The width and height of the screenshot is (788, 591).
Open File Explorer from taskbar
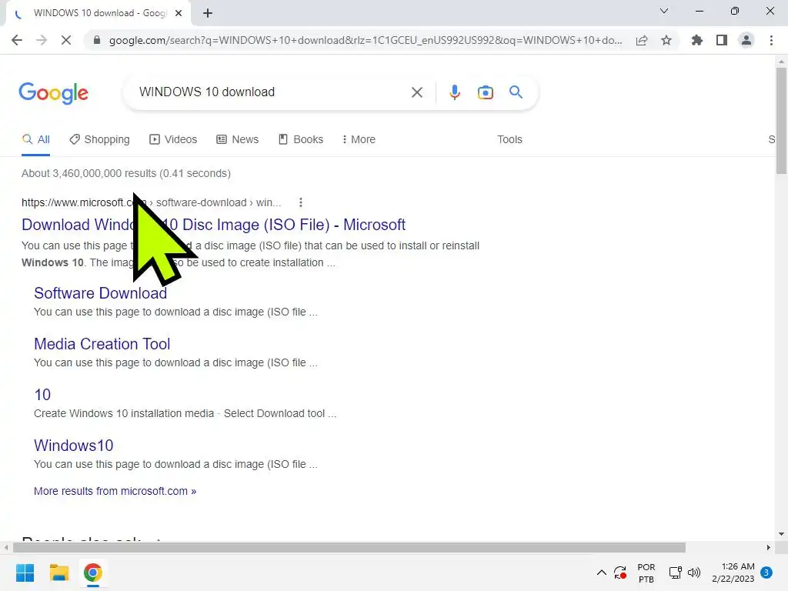pyautogui.click(x=58, y=573)
